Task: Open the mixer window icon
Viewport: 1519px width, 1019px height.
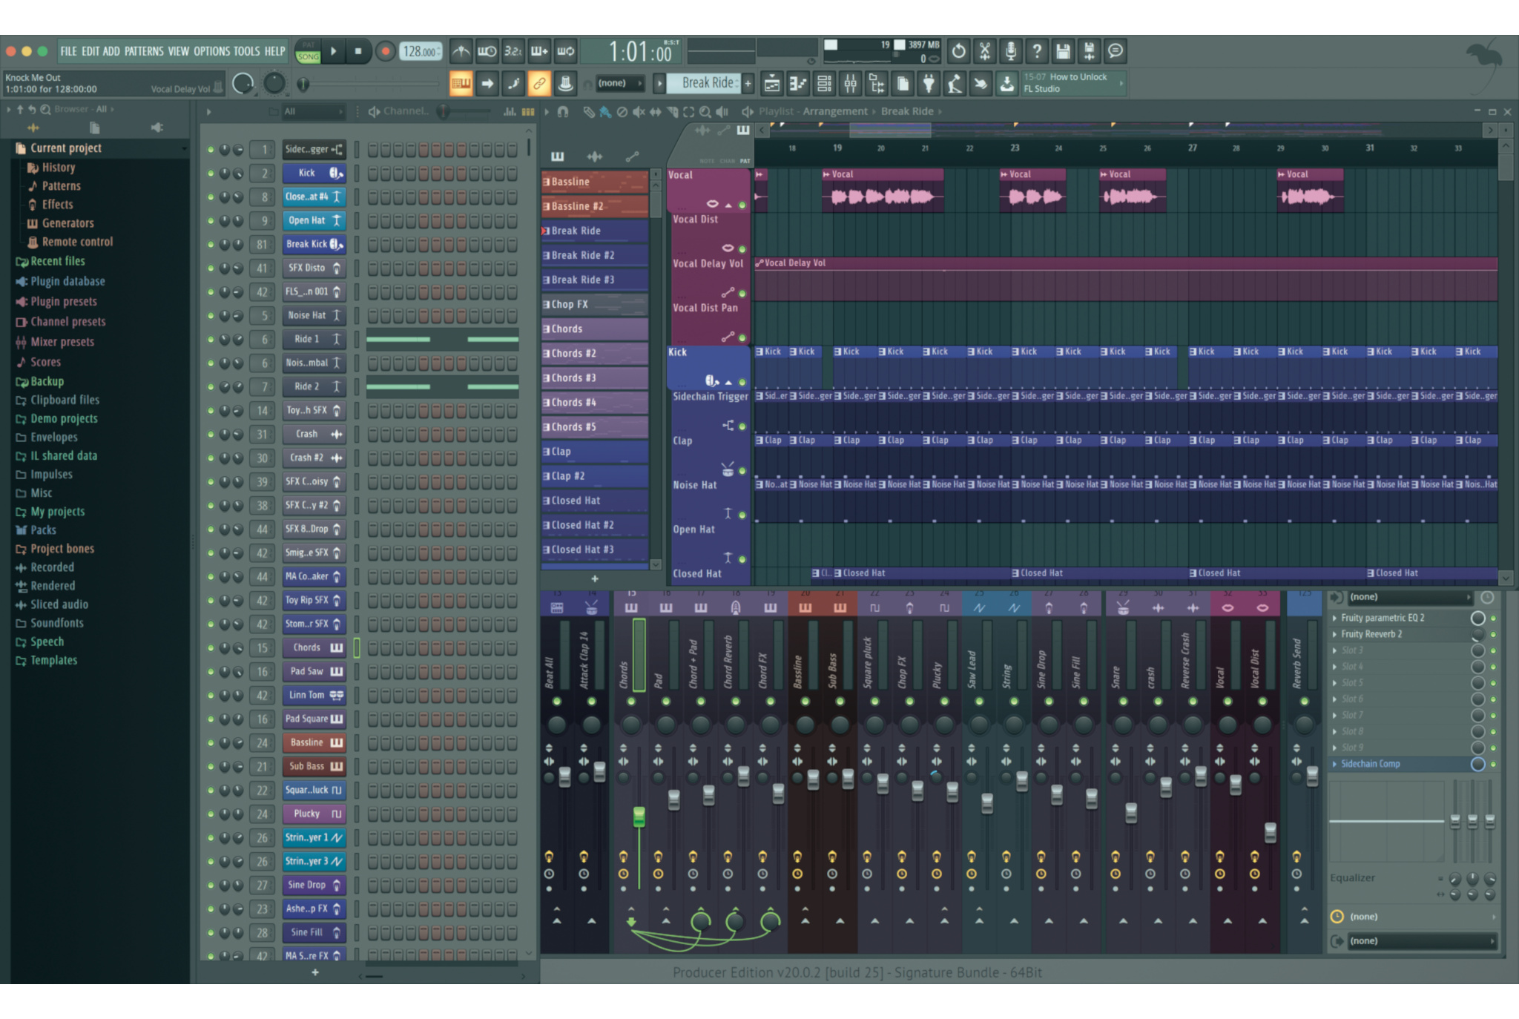Action: coord(850,84)
